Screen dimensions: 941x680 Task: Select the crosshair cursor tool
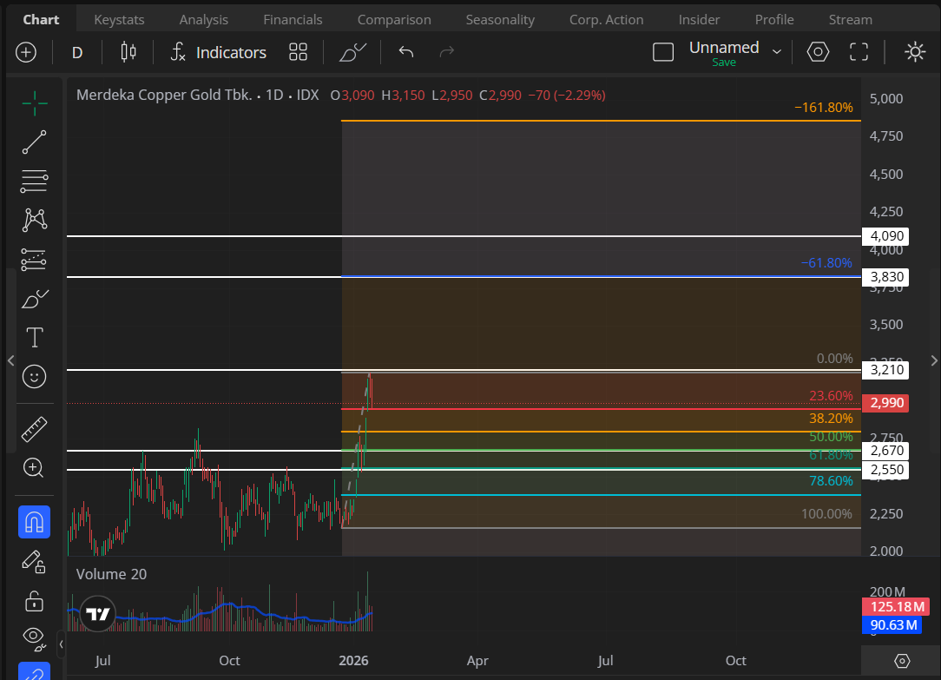click(x=35, y=103)
